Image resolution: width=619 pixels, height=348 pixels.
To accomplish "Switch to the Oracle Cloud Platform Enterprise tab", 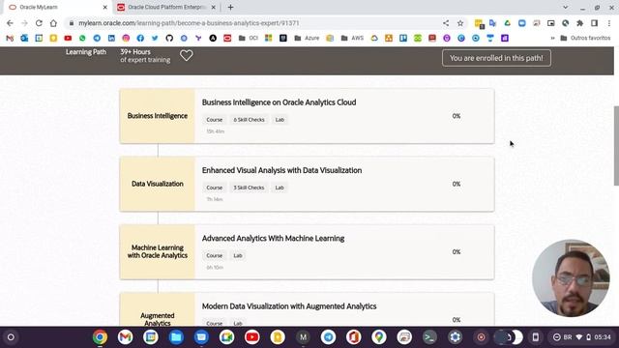I will (x=165, y=7).
